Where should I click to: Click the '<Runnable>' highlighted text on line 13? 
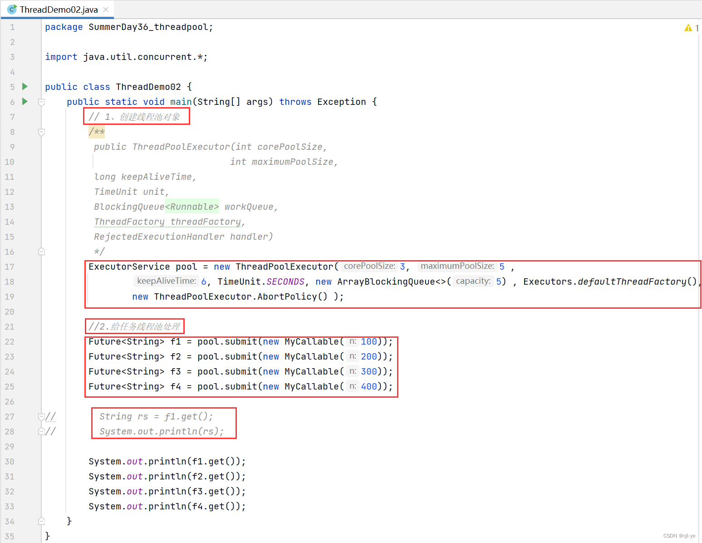point(192,207)
